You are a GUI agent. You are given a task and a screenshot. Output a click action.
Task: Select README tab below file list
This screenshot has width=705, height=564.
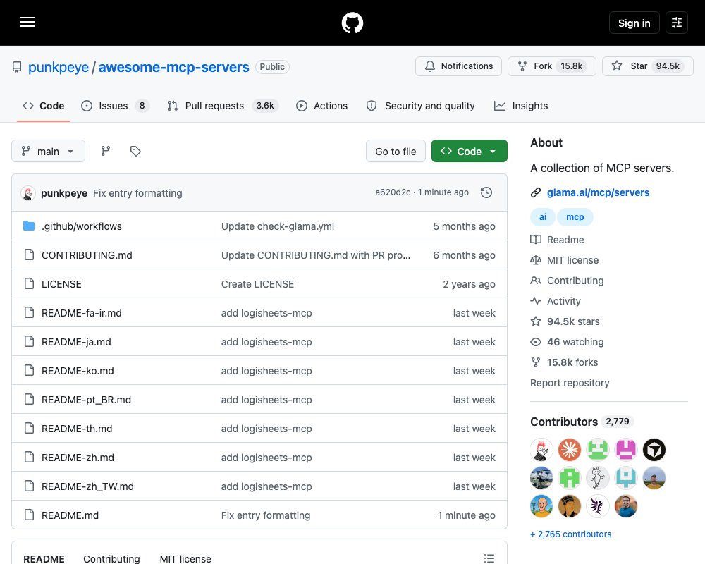pyautogui.click(x=44, y=558)
